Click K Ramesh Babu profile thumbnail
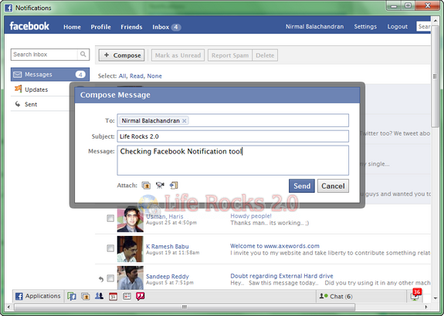The height and width of the screenshot is (316, 444). coord(130,249)
